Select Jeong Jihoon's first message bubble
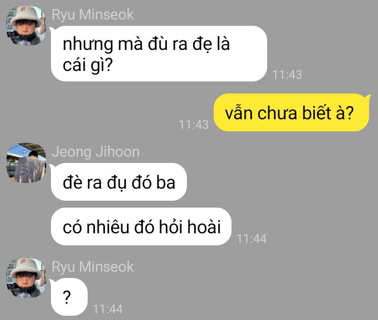The image size is (378, 320). 119,182
